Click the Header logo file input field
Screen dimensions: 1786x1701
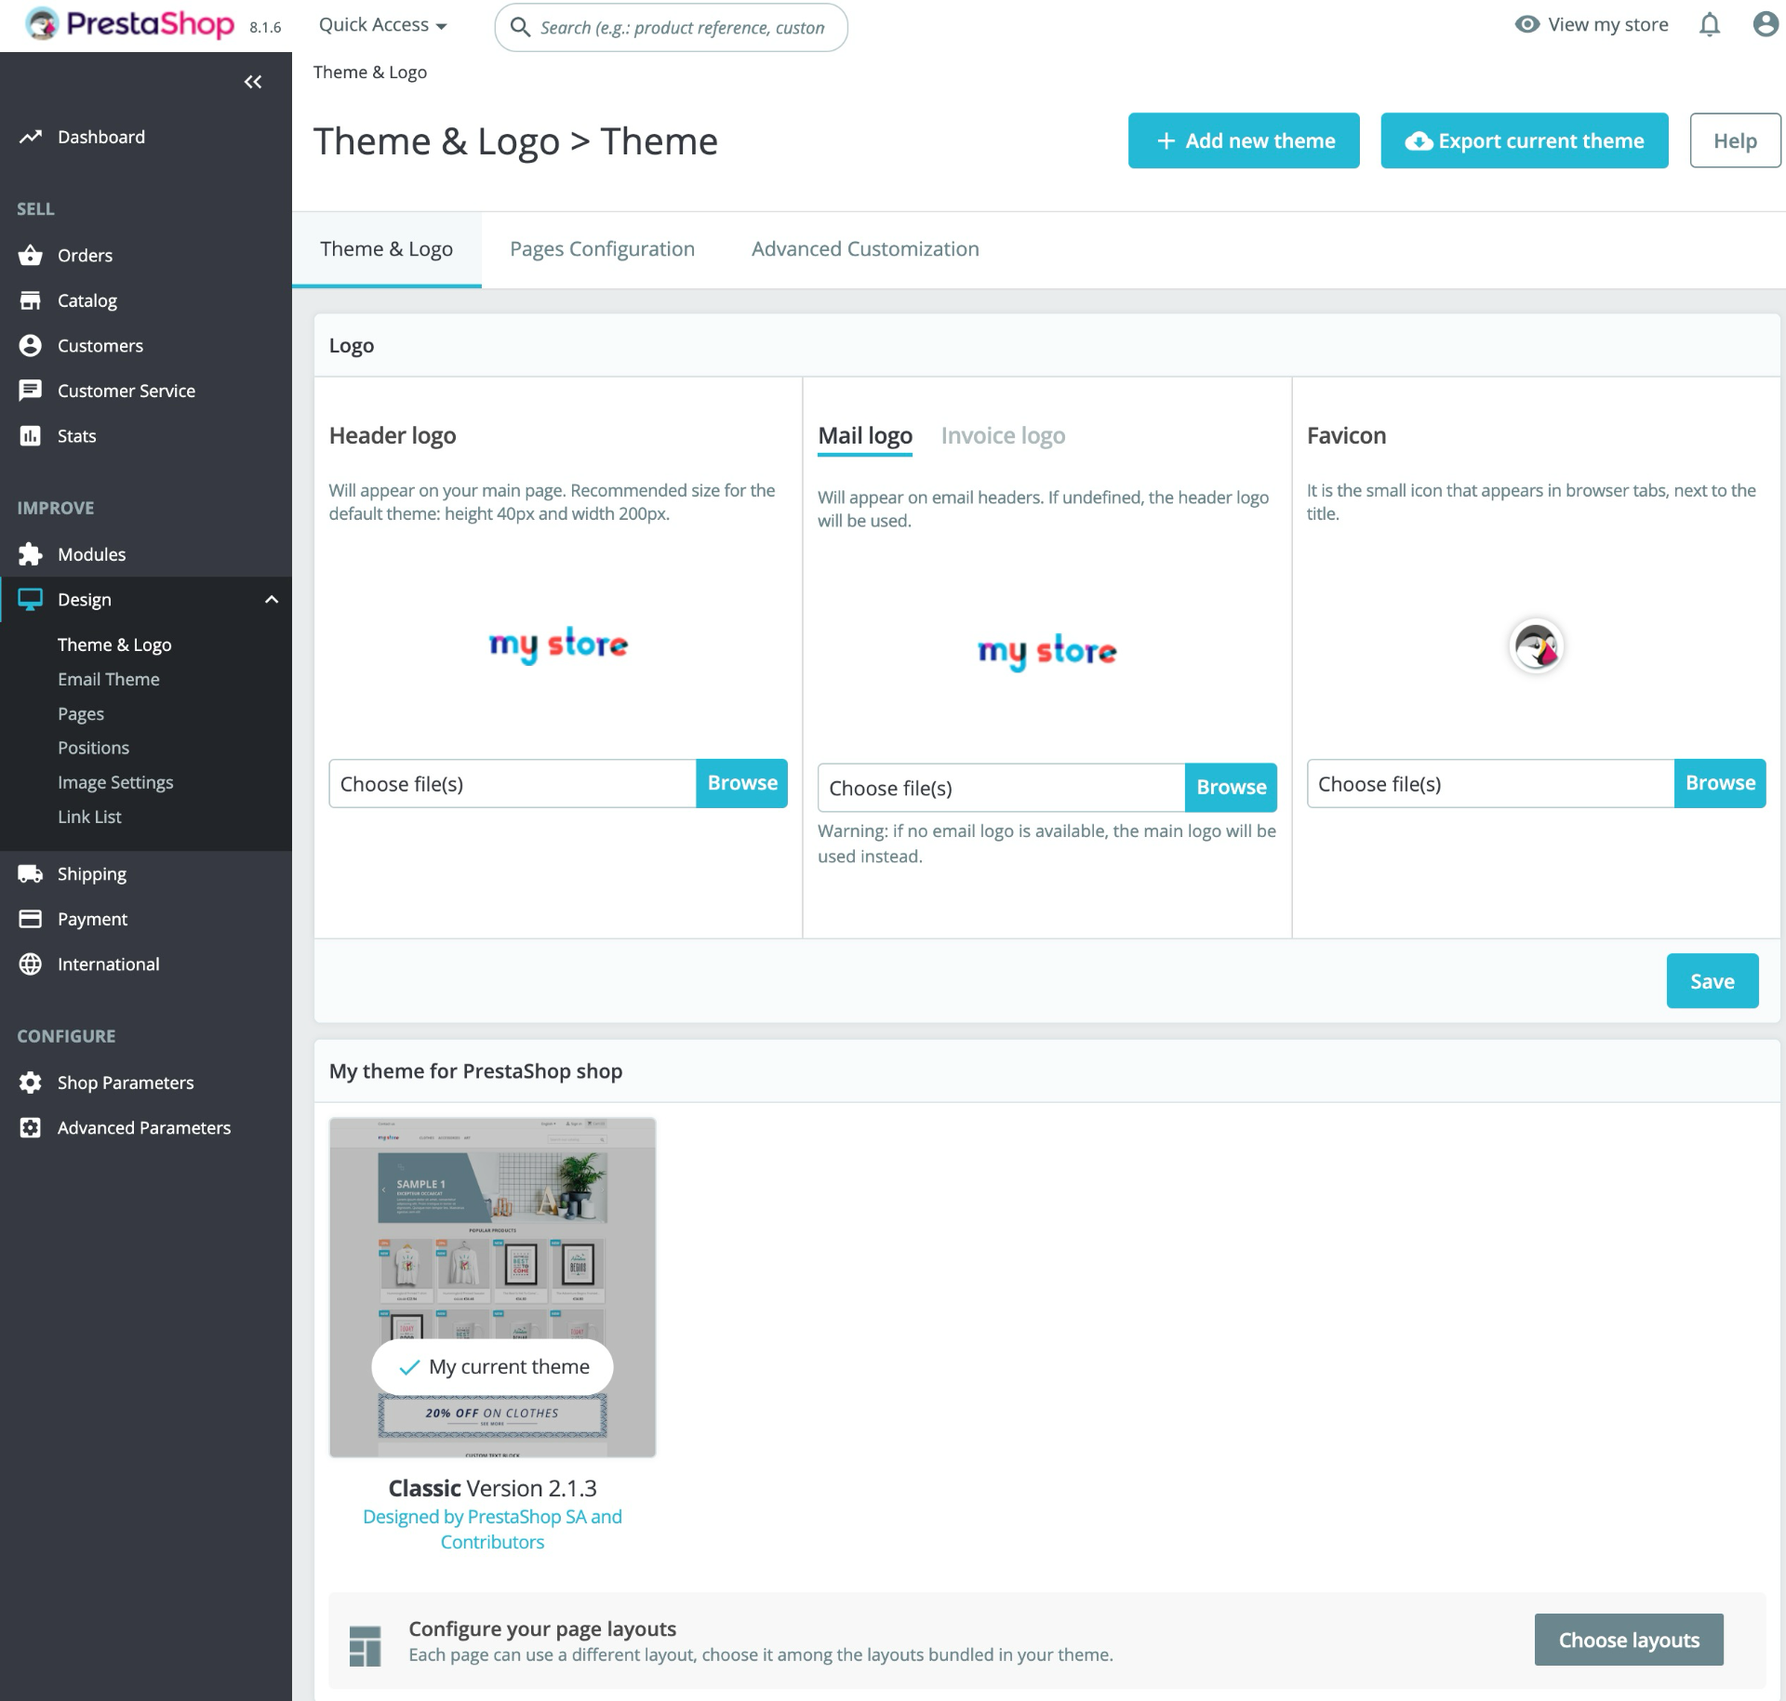[513, 783]
